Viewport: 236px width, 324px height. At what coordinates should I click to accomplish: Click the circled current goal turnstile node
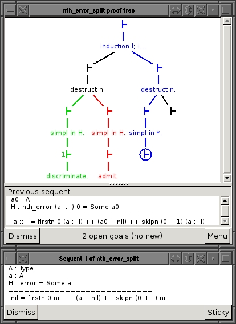pyautogui.click(x=145, y=154)
